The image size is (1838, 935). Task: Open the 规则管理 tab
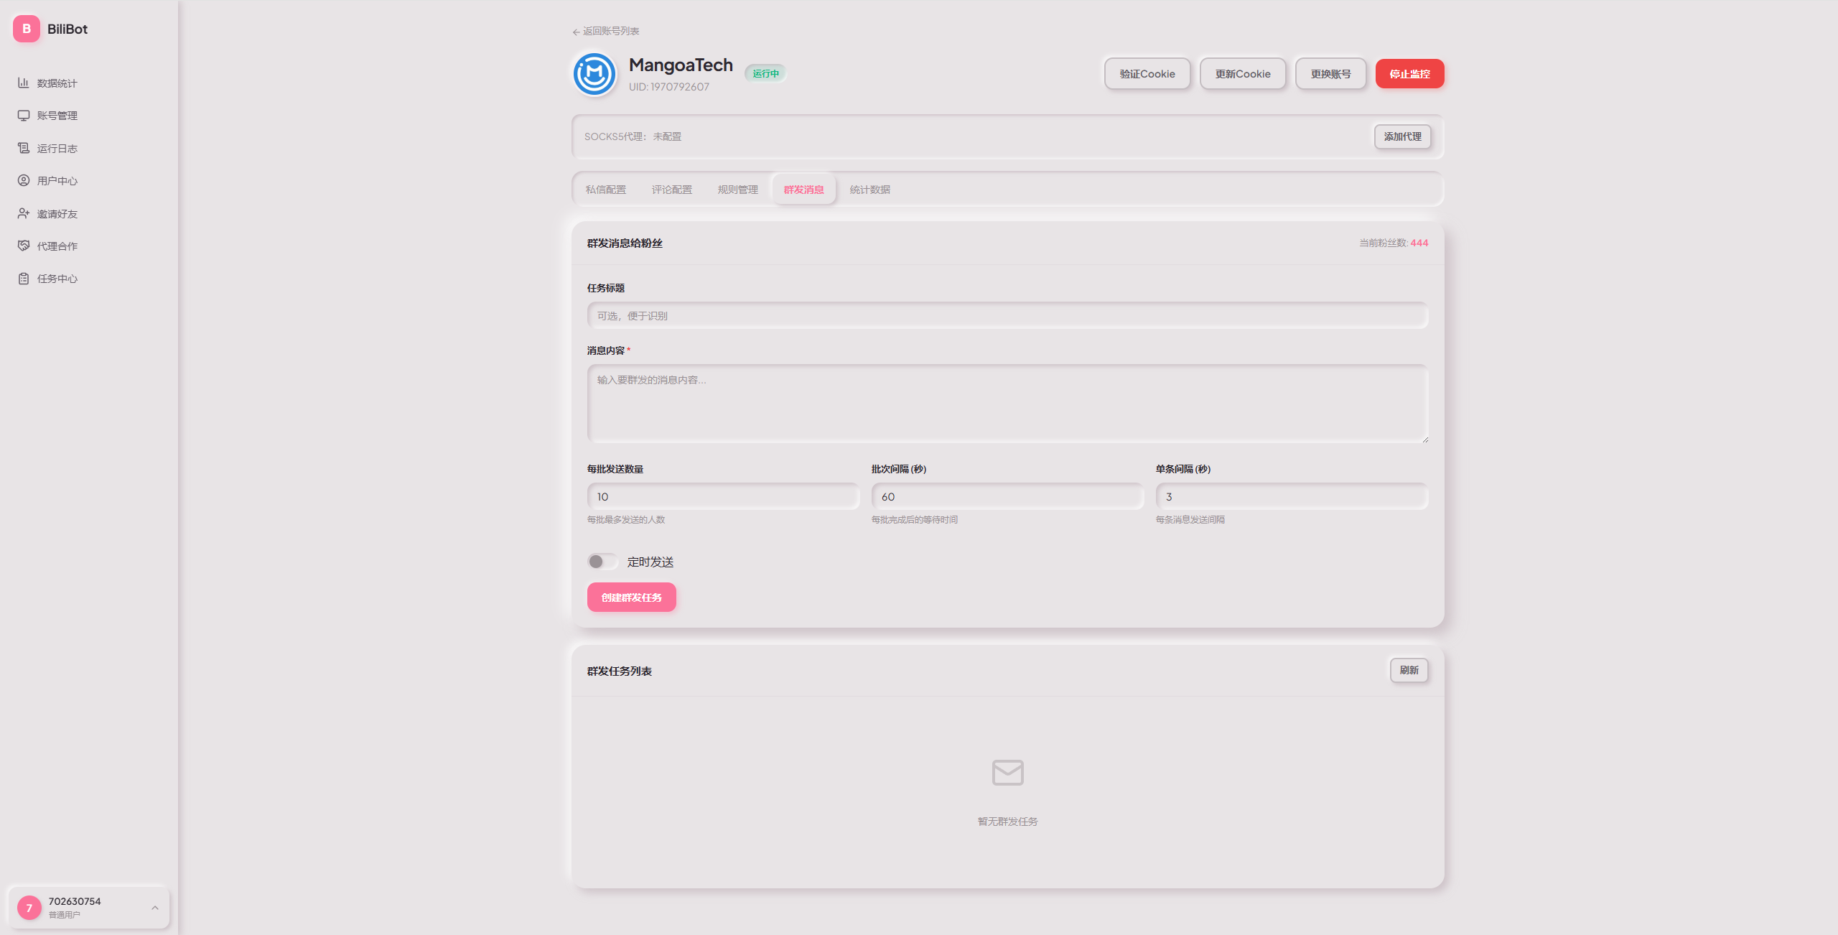737,190
